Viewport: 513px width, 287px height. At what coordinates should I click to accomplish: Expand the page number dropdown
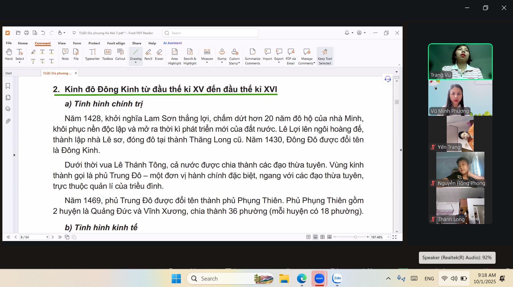(47, 237)
